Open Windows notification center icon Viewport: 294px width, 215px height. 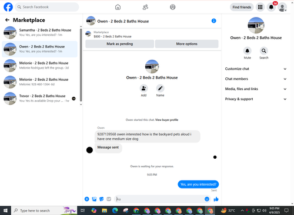[286, 210]
